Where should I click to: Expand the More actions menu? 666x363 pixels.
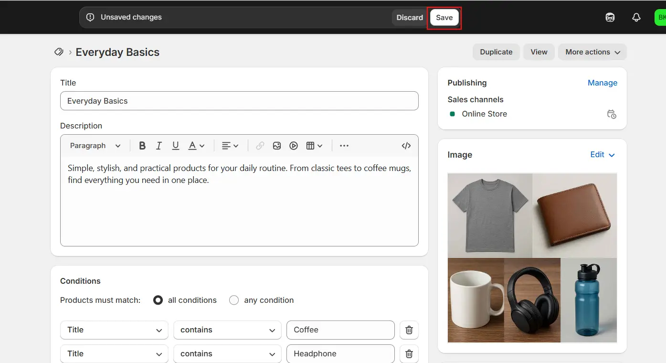[592, 52]
